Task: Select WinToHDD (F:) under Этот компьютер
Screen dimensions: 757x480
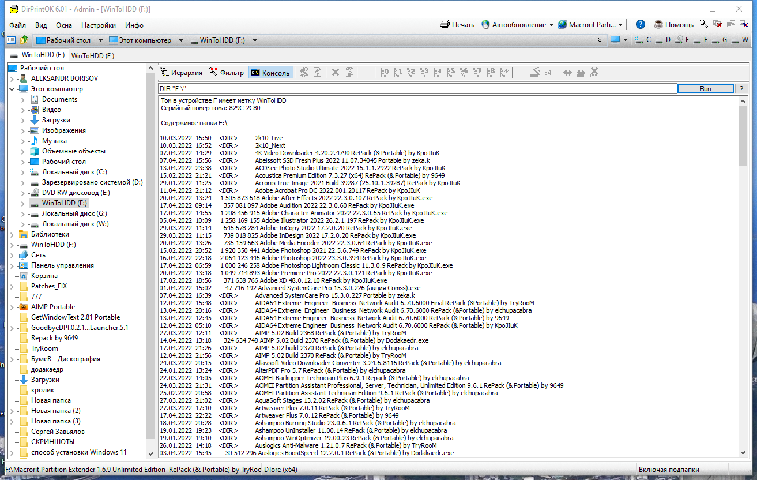Action: point(64,203)
